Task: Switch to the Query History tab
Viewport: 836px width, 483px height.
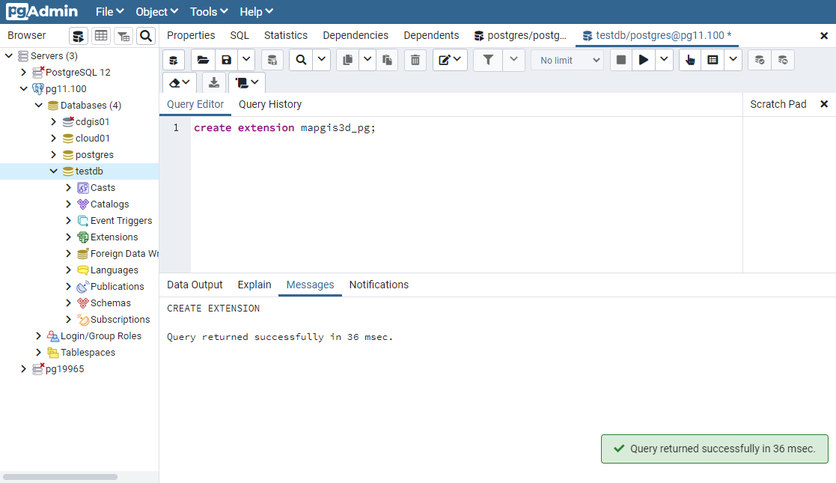Action: 269,104
